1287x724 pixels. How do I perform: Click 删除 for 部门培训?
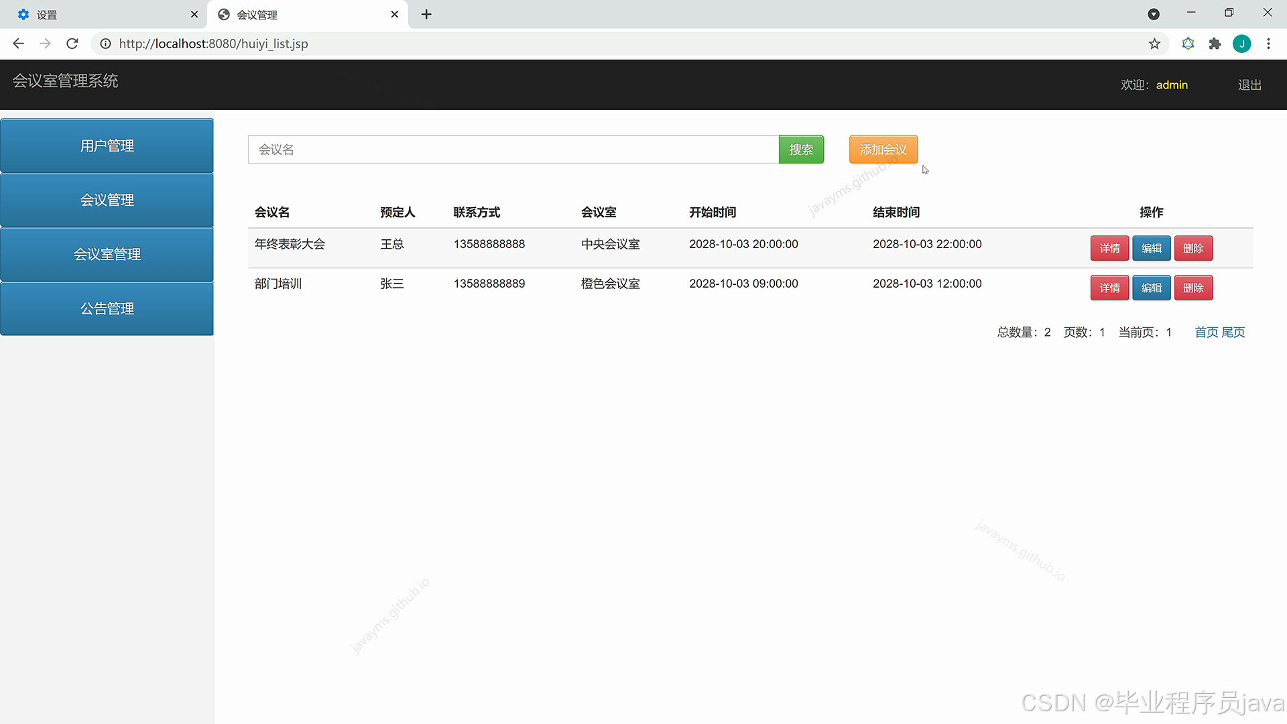point(1193,288)
